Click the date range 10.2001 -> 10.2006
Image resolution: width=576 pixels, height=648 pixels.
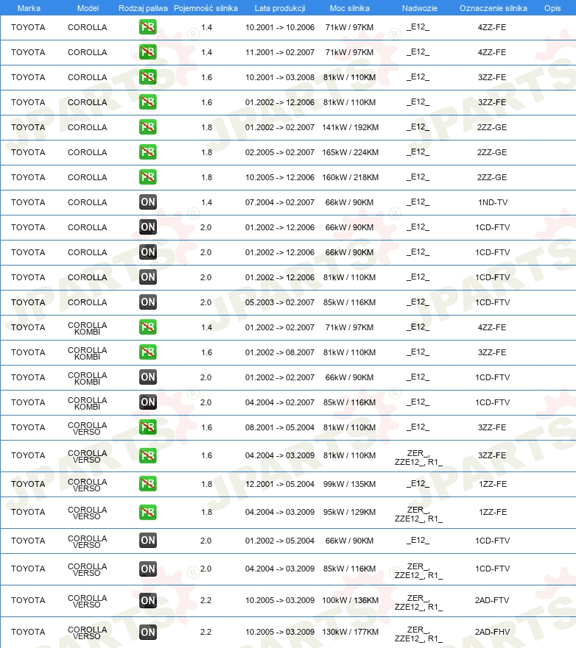click(280, 27)
